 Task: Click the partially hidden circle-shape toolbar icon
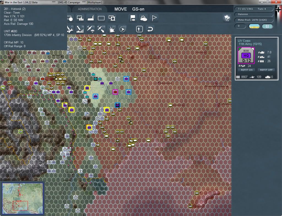pos(70,18)
